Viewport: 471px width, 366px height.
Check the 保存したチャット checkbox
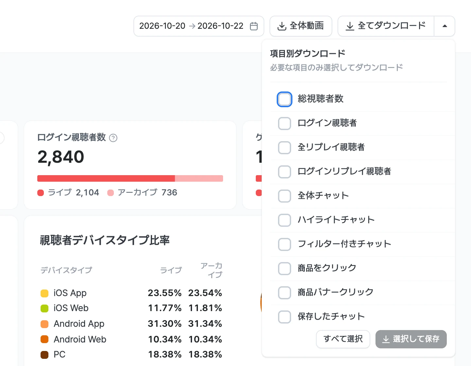(285, 317)
